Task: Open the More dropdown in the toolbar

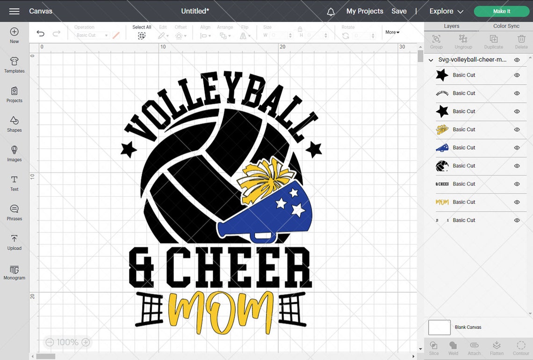Action: pos(392,32)
